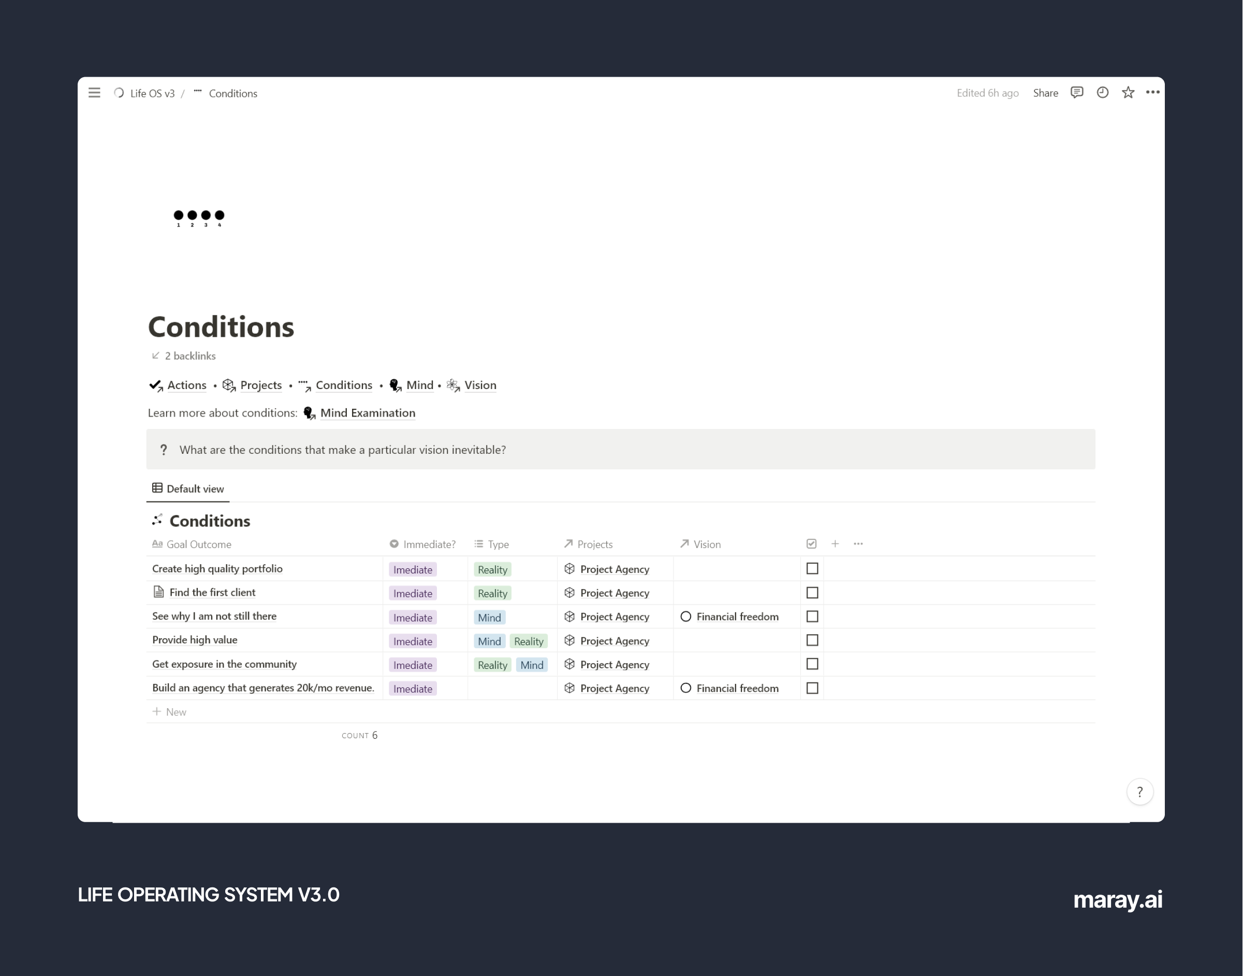1243x976 pixels.
Task: Open the three-dot page options menu
Action: tap(1152, 93)
